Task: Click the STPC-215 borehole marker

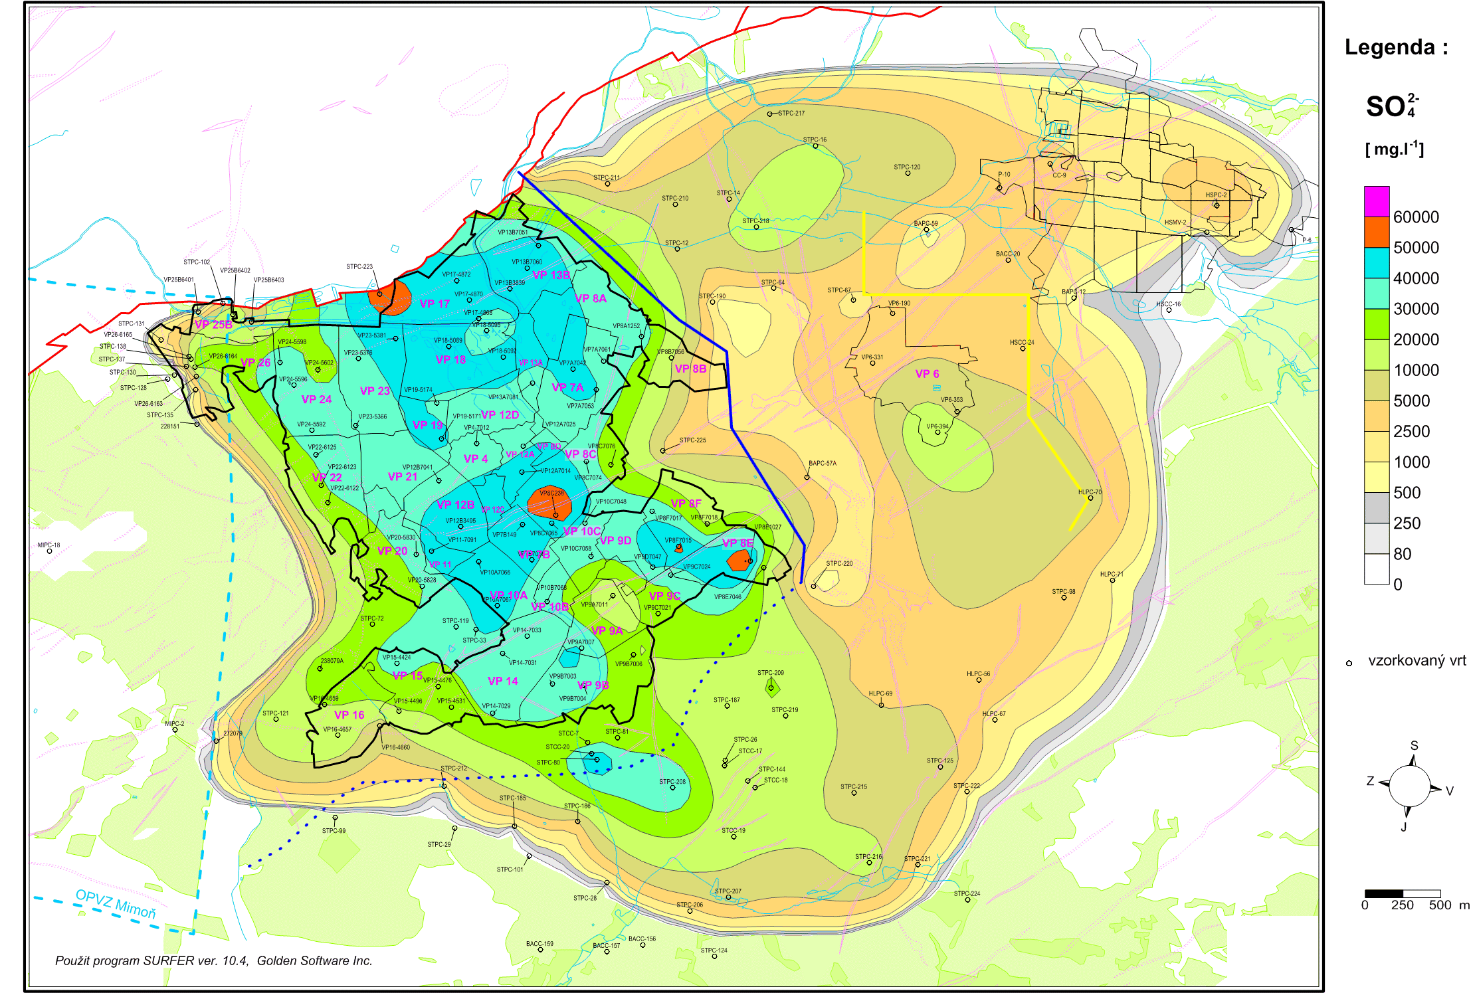Action: pos(854,793)
